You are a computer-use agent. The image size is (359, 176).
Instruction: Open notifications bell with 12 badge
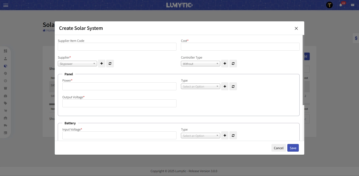[341, 5]
